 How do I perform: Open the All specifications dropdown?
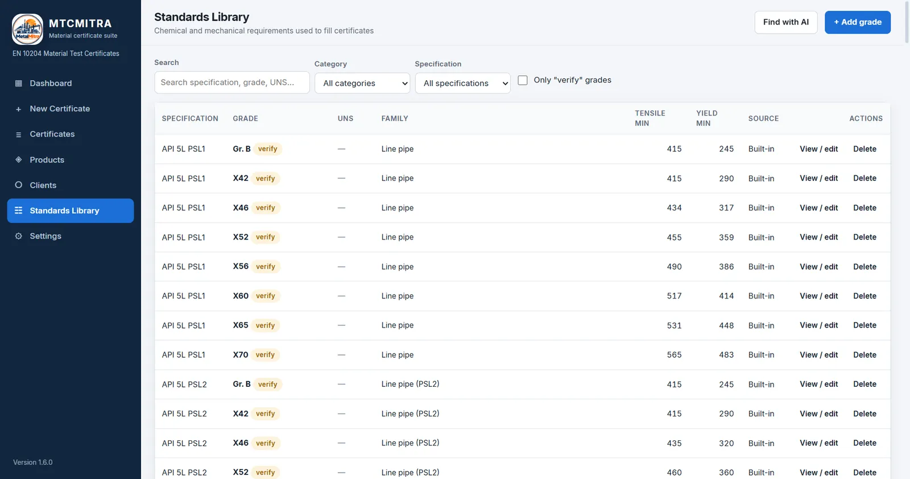pos(462,83)
